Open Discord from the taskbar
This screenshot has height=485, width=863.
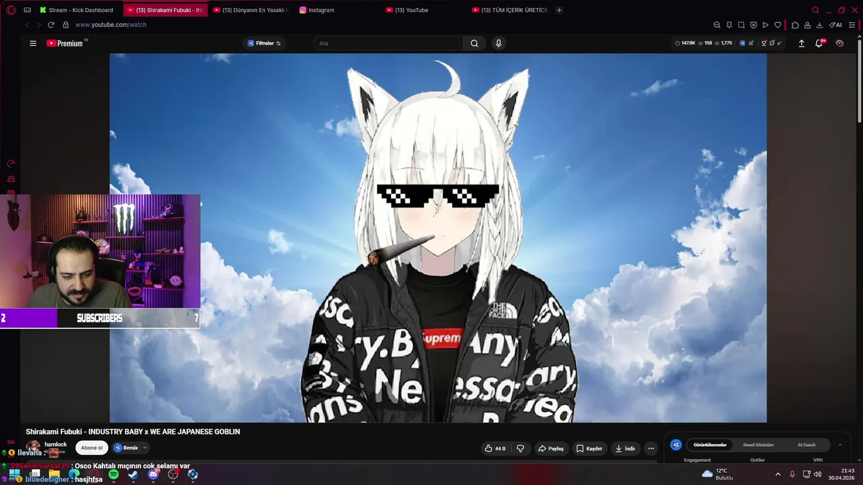point(153,475)
